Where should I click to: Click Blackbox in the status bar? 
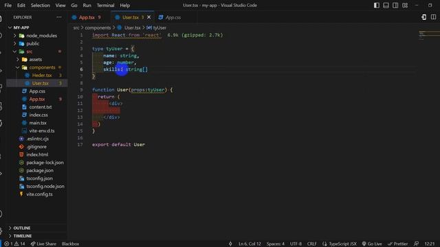point(70,244)
